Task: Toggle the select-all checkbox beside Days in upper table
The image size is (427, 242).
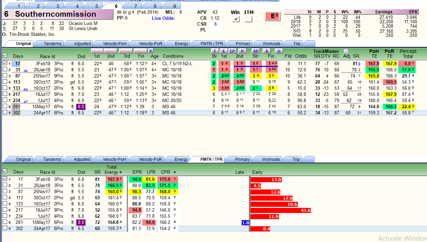Action: click(5, 55)
